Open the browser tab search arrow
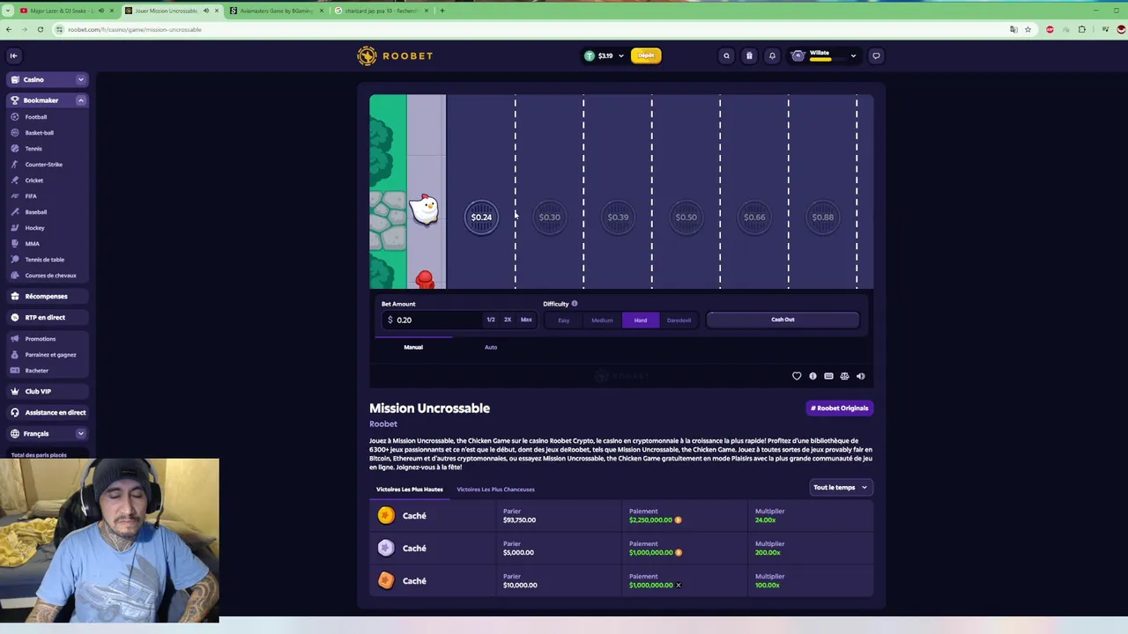 coord(8,11)
